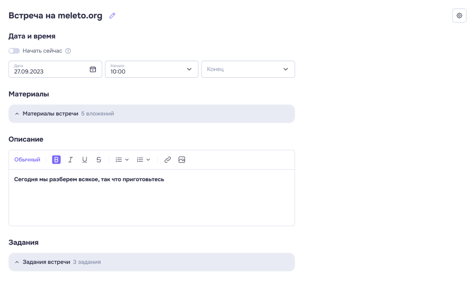Open dropdown arrow beside second list icon
475x296 pixels.
148,160
